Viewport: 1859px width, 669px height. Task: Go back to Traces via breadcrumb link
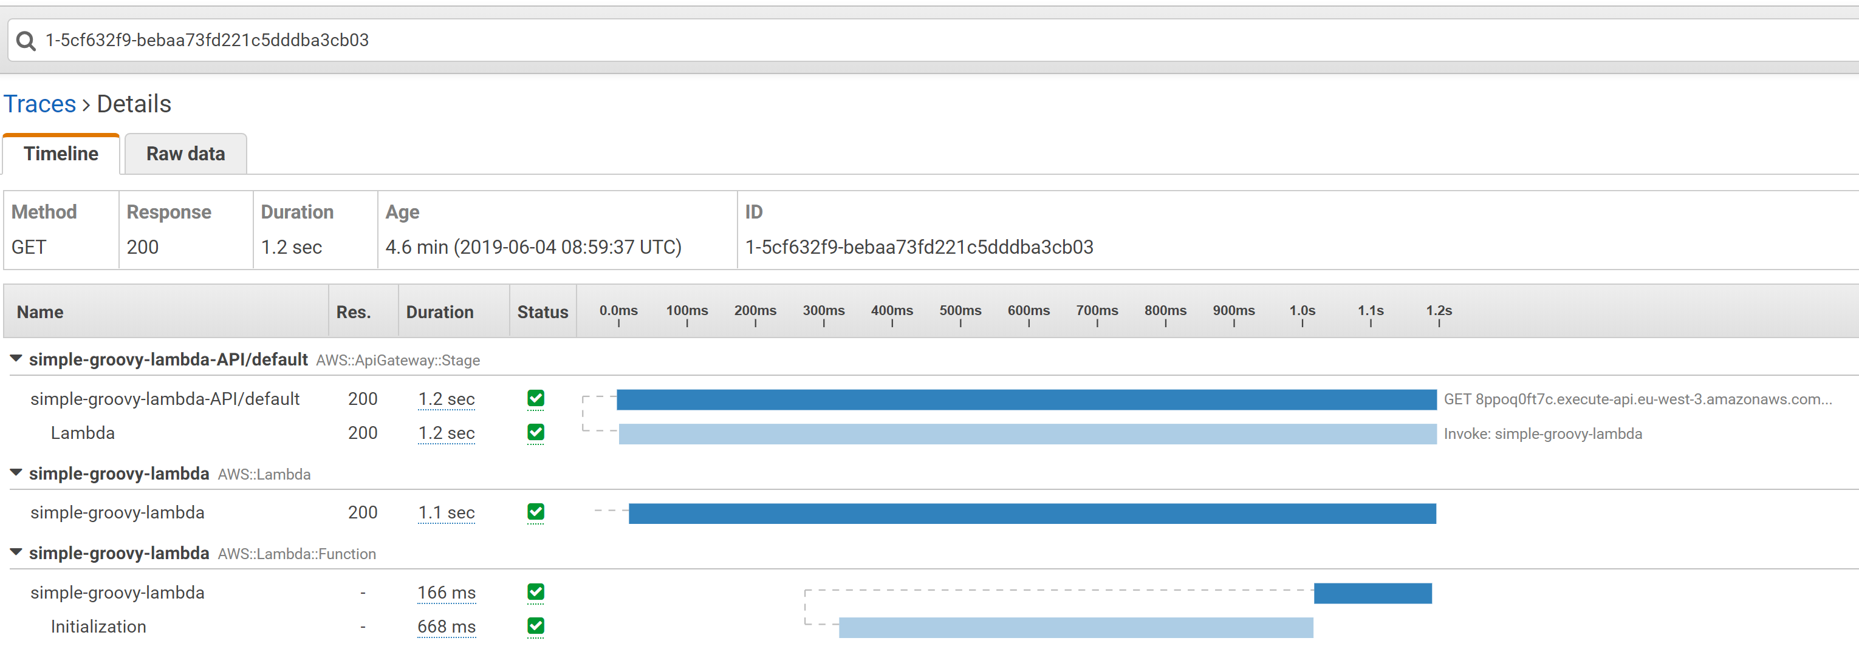click(x=39, y=104)
